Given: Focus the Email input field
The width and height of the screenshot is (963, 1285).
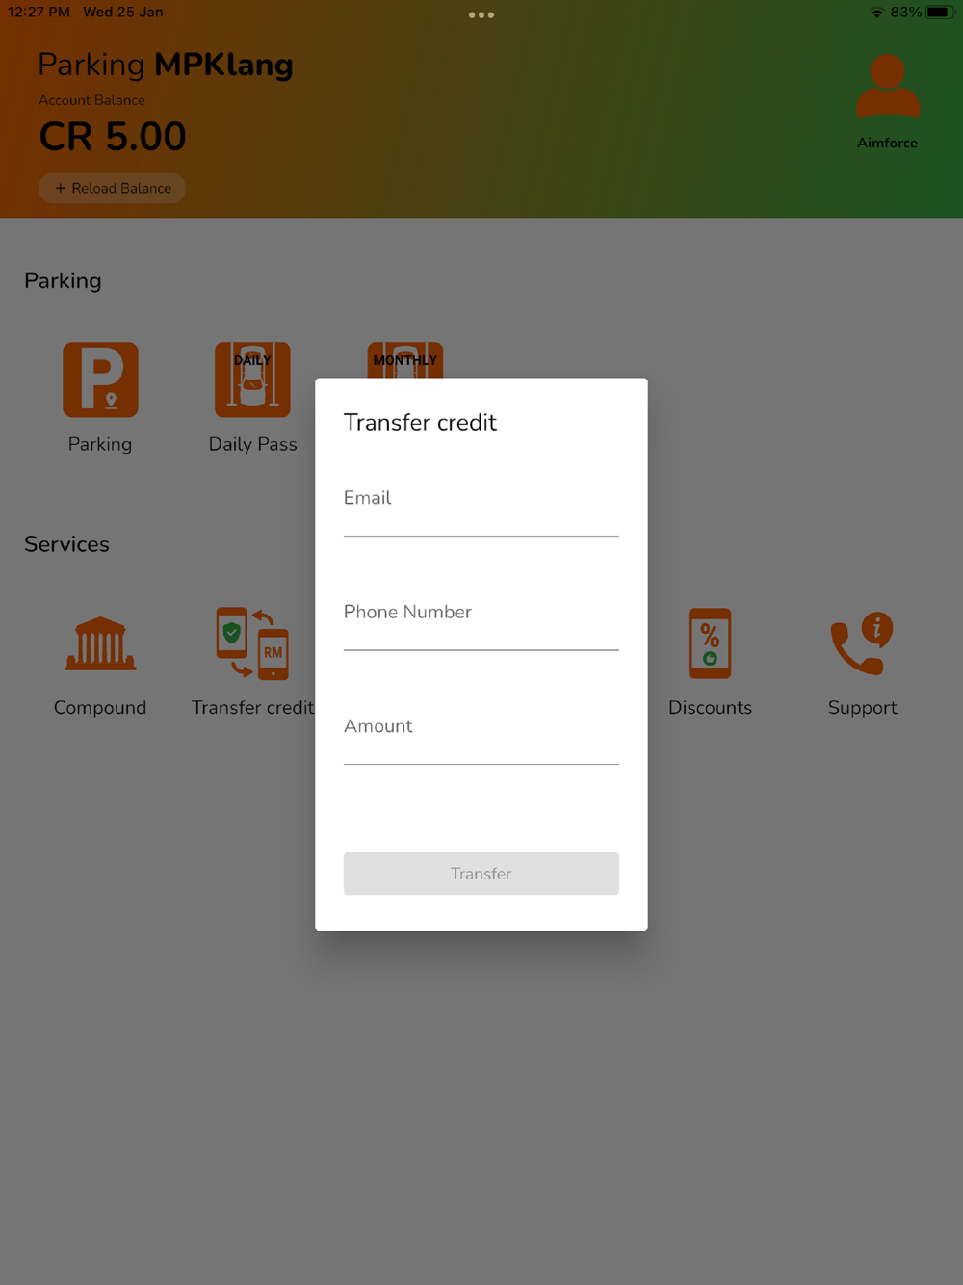Looking at the screenshot, I should [x=481, y=508].
